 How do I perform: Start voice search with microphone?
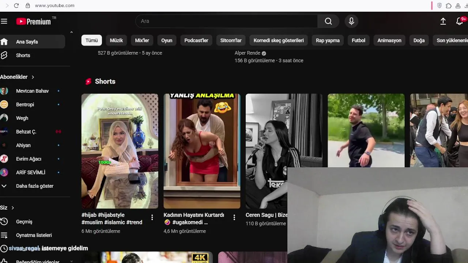[351, 21]
